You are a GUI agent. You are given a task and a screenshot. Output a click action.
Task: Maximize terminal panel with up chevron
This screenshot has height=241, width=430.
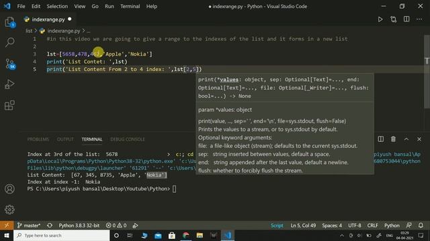(406, 139)
